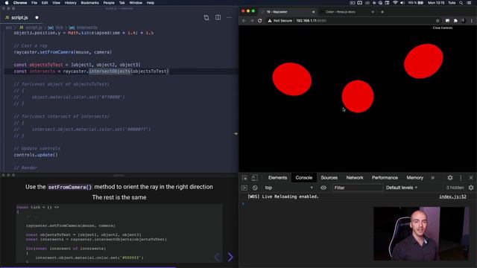Click the tick breadcrumb segment
477x268 pixels.
[60, 28]
